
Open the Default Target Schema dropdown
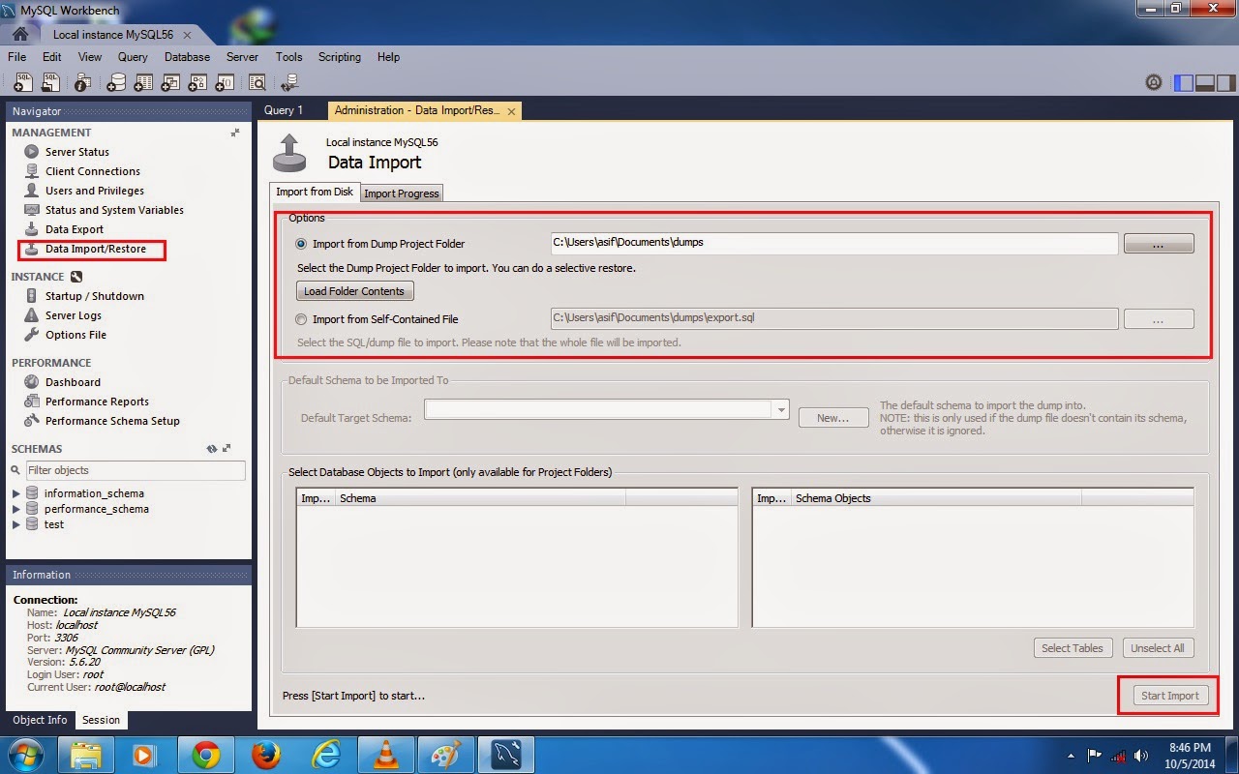[x=781, y=410]
